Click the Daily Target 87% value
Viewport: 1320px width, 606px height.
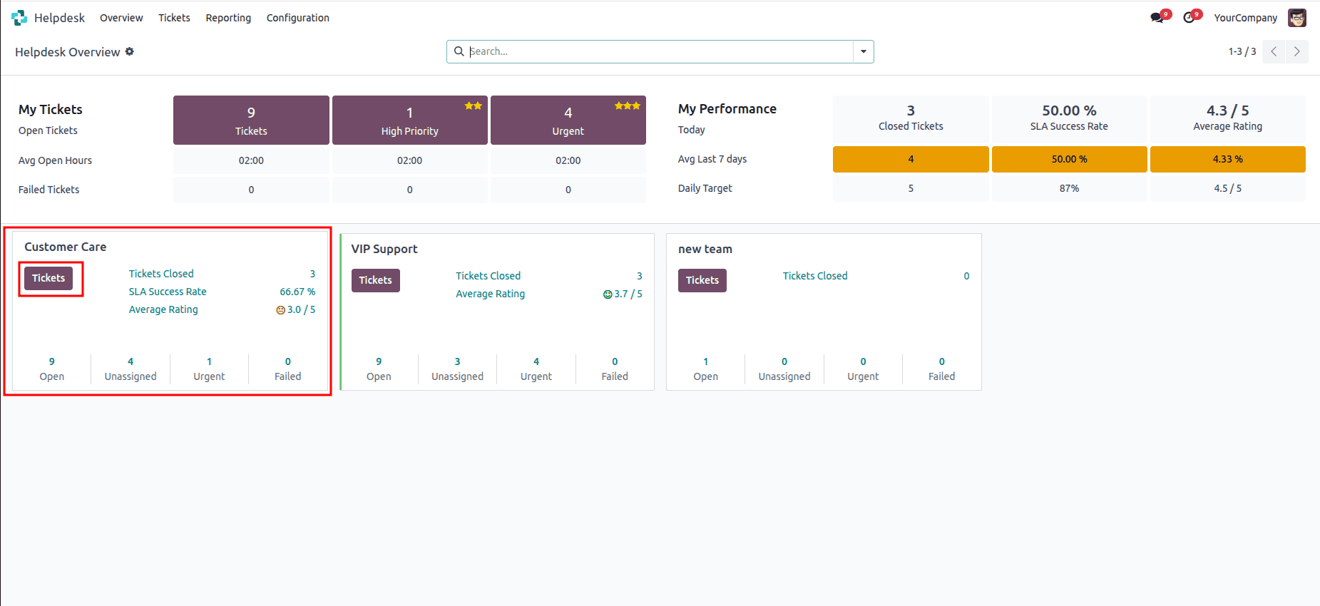(x=1069, y=188)
